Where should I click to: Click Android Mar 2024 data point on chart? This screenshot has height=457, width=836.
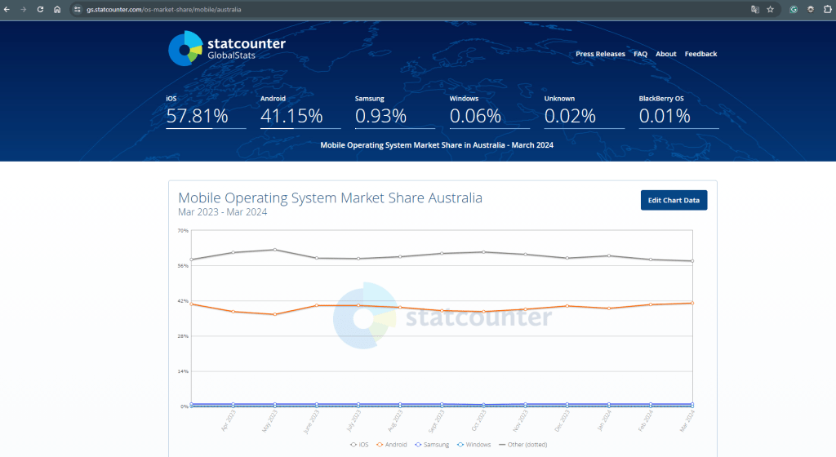pos(691,303)
